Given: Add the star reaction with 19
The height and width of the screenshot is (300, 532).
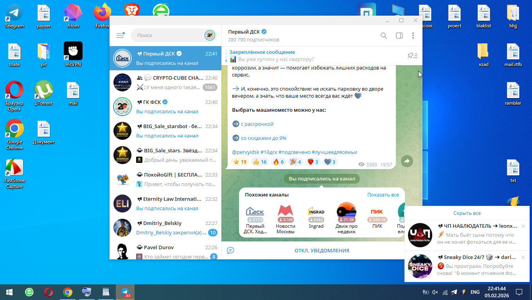Looking at the screenshot, I should pos(239,162).
